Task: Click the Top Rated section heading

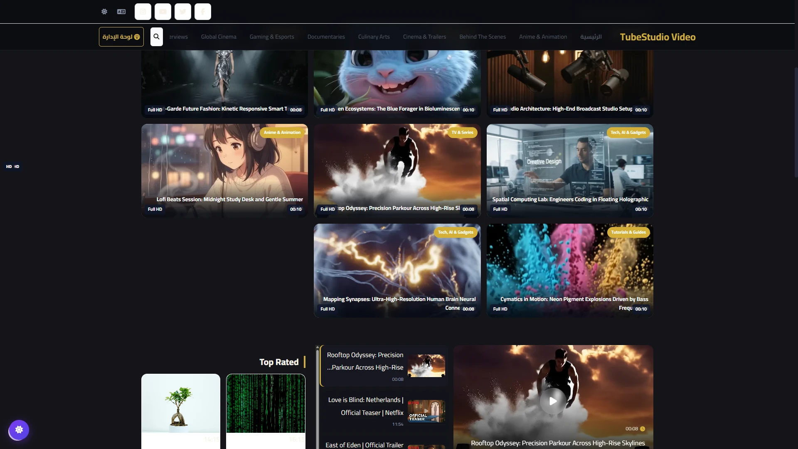Action: point(279,362)
